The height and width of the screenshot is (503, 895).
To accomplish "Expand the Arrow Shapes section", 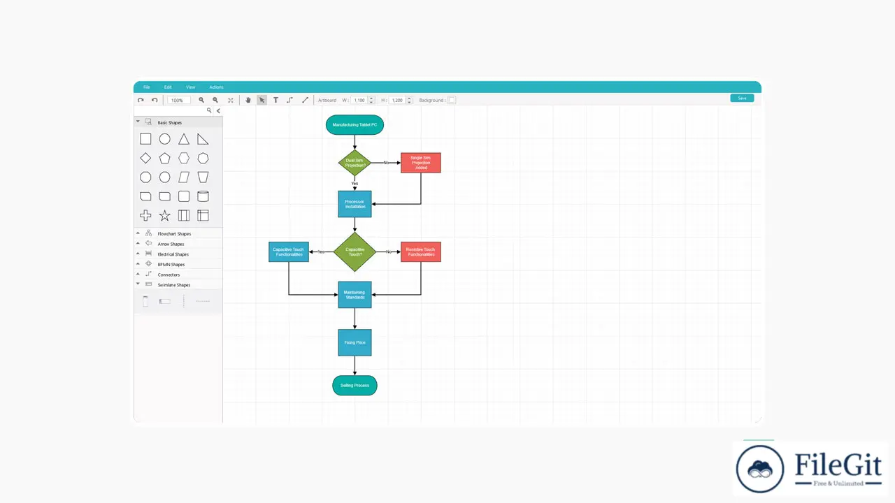I will (x=178, y=244).
